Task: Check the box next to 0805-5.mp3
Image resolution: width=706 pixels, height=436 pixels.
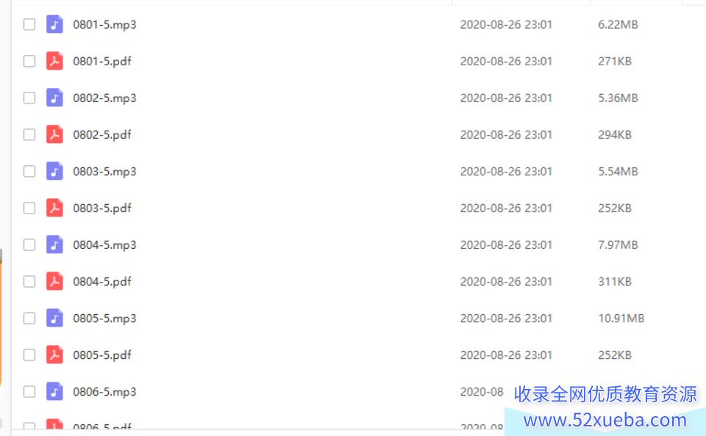Action: [x=29, y=319]
